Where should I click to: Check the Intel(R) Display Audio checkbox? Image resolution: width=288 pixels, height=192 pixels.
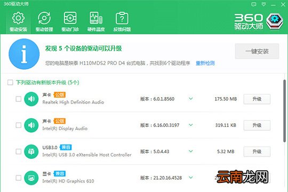(x=19, y=125)
